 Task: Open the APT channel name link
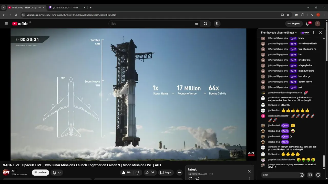coord(14,171)
